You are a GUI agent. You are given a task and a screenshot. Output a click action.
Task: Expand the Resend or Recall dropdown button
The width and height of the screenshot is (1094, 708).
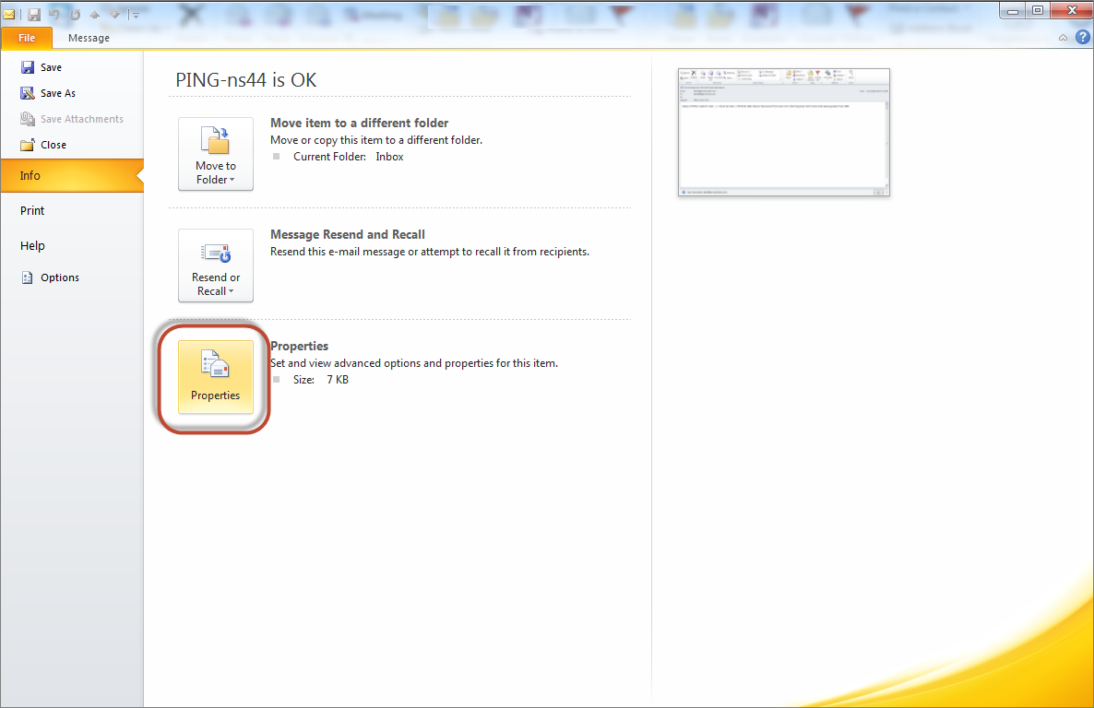click(x=216, y=265)
